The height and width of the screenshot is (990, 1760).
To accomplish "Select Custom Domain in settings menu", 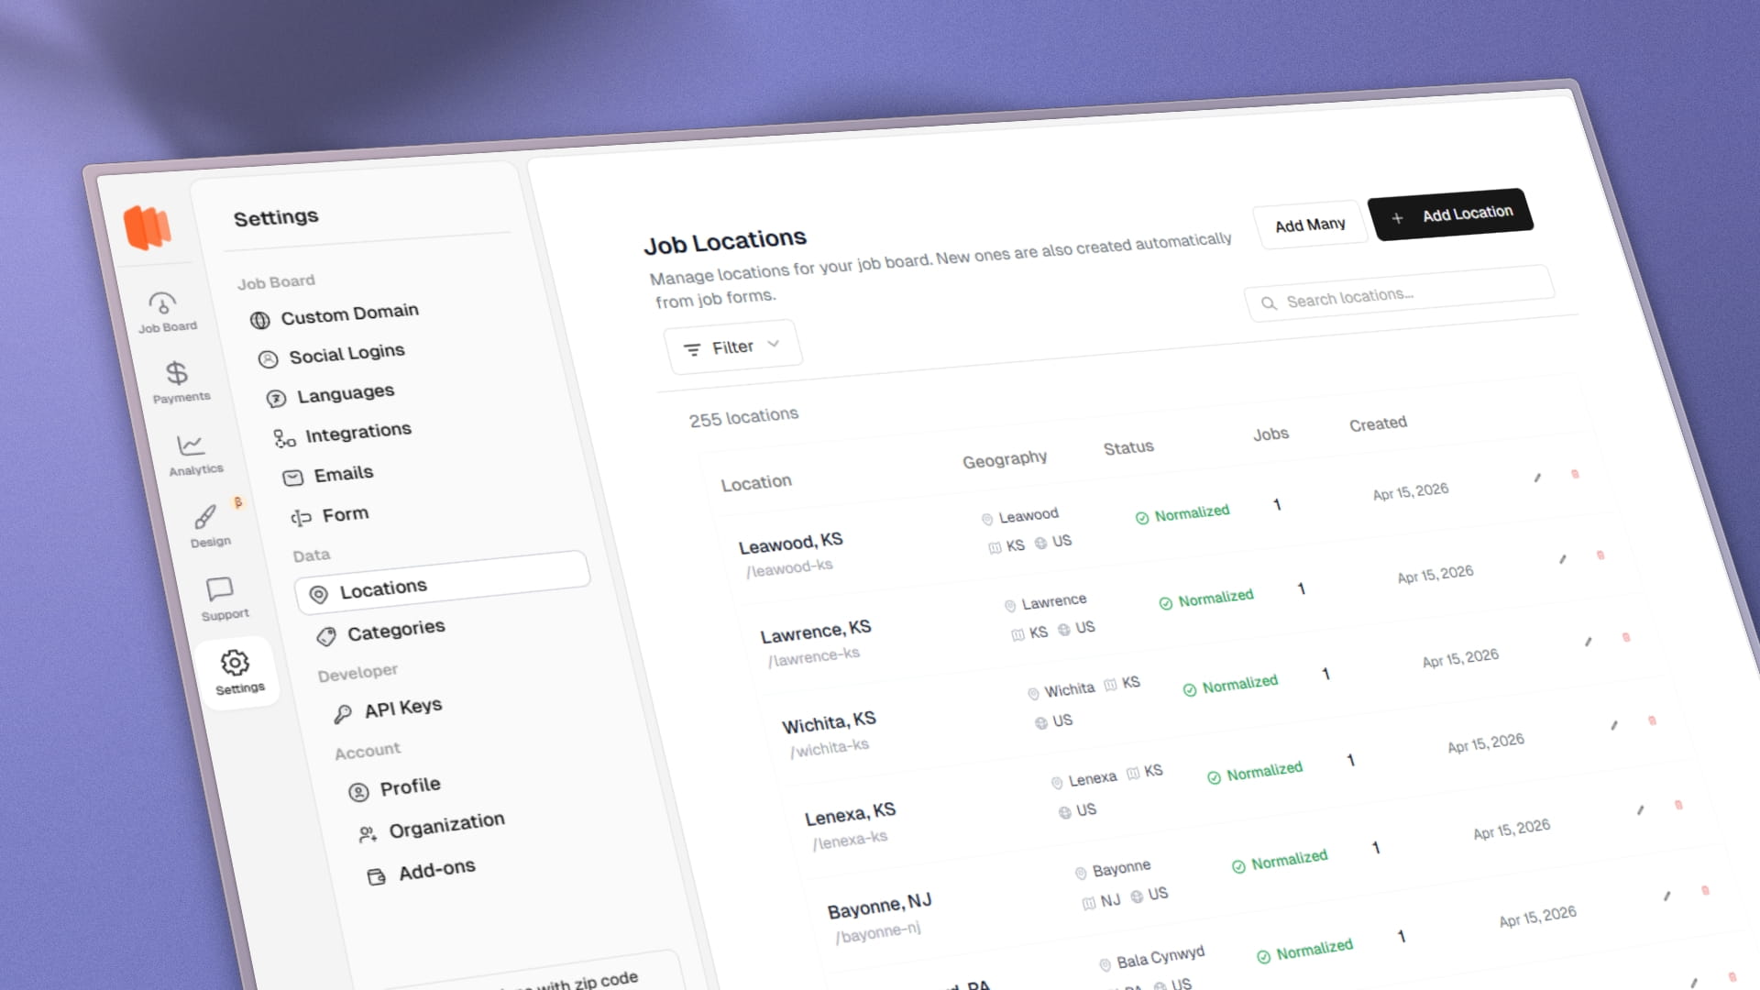I will [x=349, y=314].
